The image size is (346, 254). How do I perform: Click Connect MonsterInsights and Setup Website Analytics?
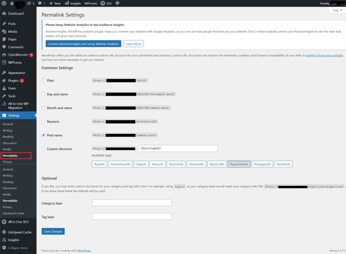tap(83, 44)
